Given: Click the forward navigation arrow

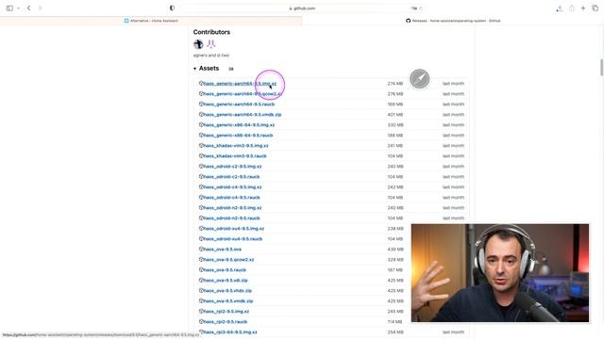Looking at the screenshot, I should [x=40, y=8].
